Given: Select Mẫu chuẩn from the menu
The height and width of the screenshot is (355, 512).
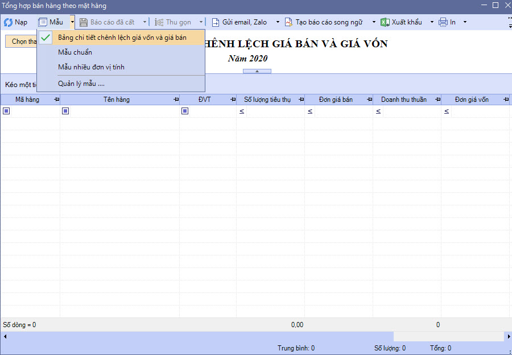Looking at the screenshot, I should coord(75,52).
